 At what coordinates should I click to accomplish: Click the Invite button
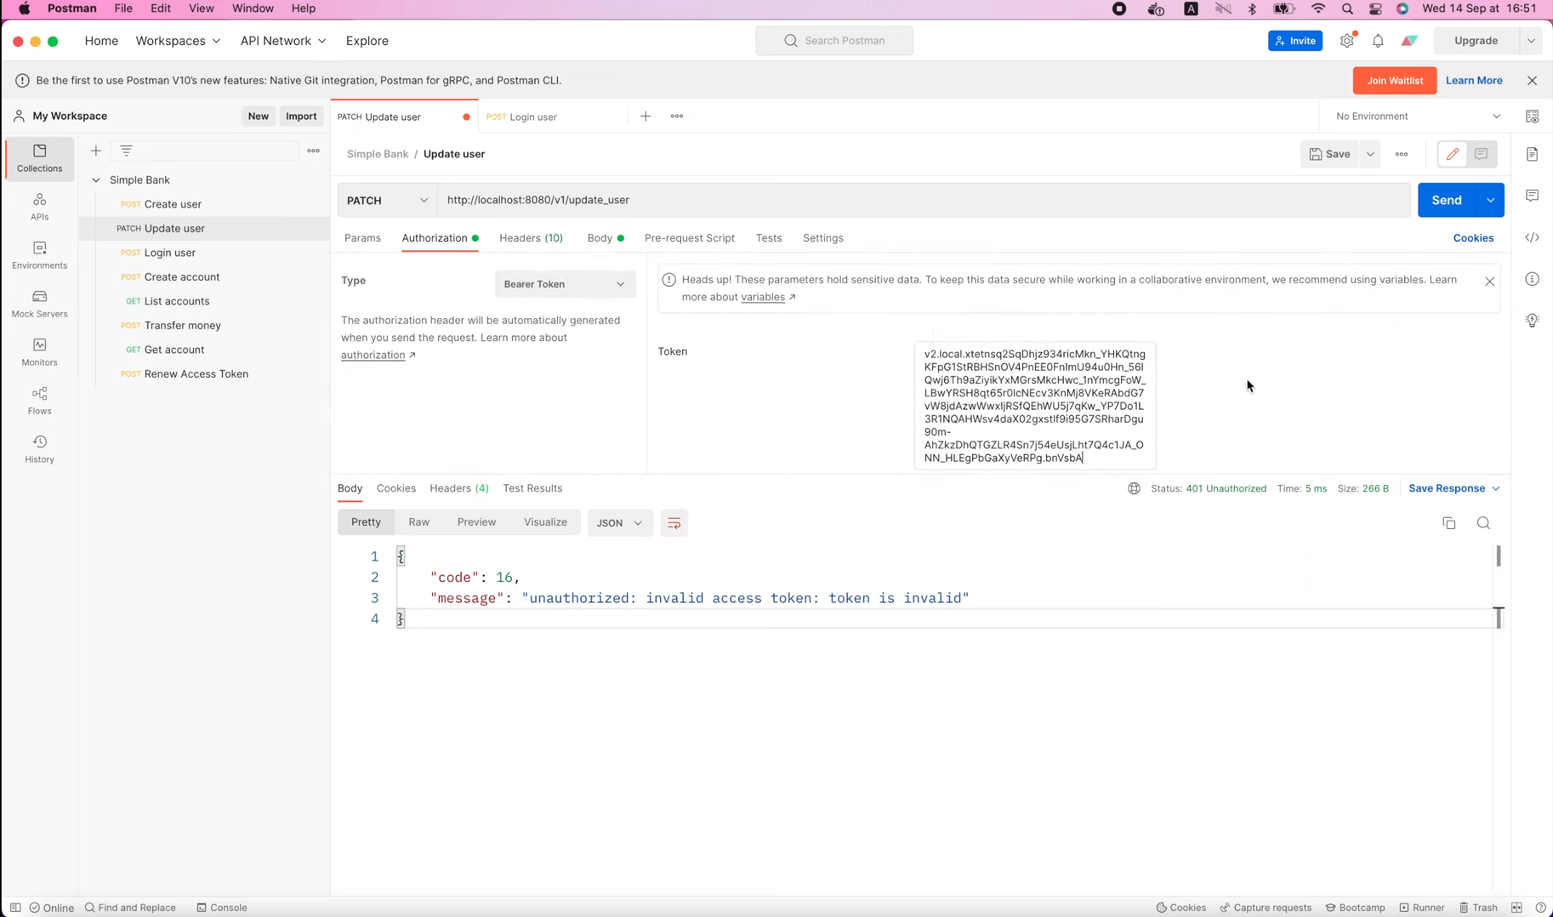coord(1295,40)
